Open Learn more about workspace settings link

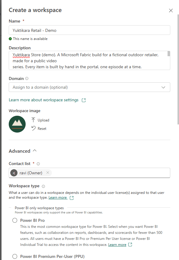tap(44, 100)
